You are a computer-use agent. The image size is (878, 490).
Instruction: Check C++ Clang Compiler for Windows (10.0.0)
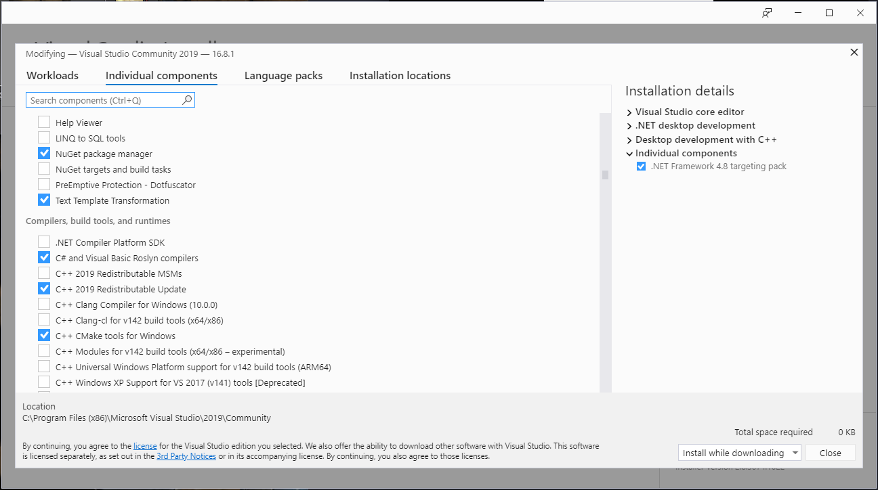pos(44,305)
